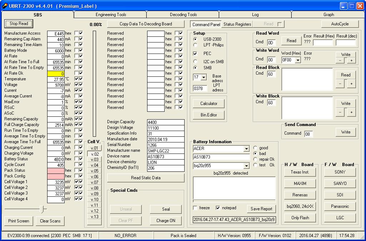This screenshot has width=366, height=241.
Task: Save Report of the battery
Action: pos(261,209)
